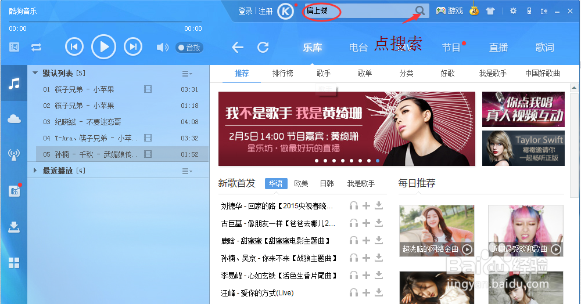Switch to the 歌词 tab
Image resolution: width=581 pixels, height=304 pixels.
pos(545,48)
